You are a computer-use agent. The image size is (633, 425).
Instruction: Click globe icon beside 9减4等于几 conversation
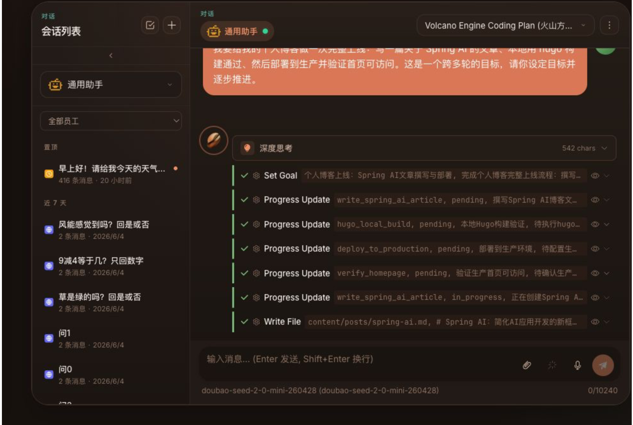tap(49, 266)
